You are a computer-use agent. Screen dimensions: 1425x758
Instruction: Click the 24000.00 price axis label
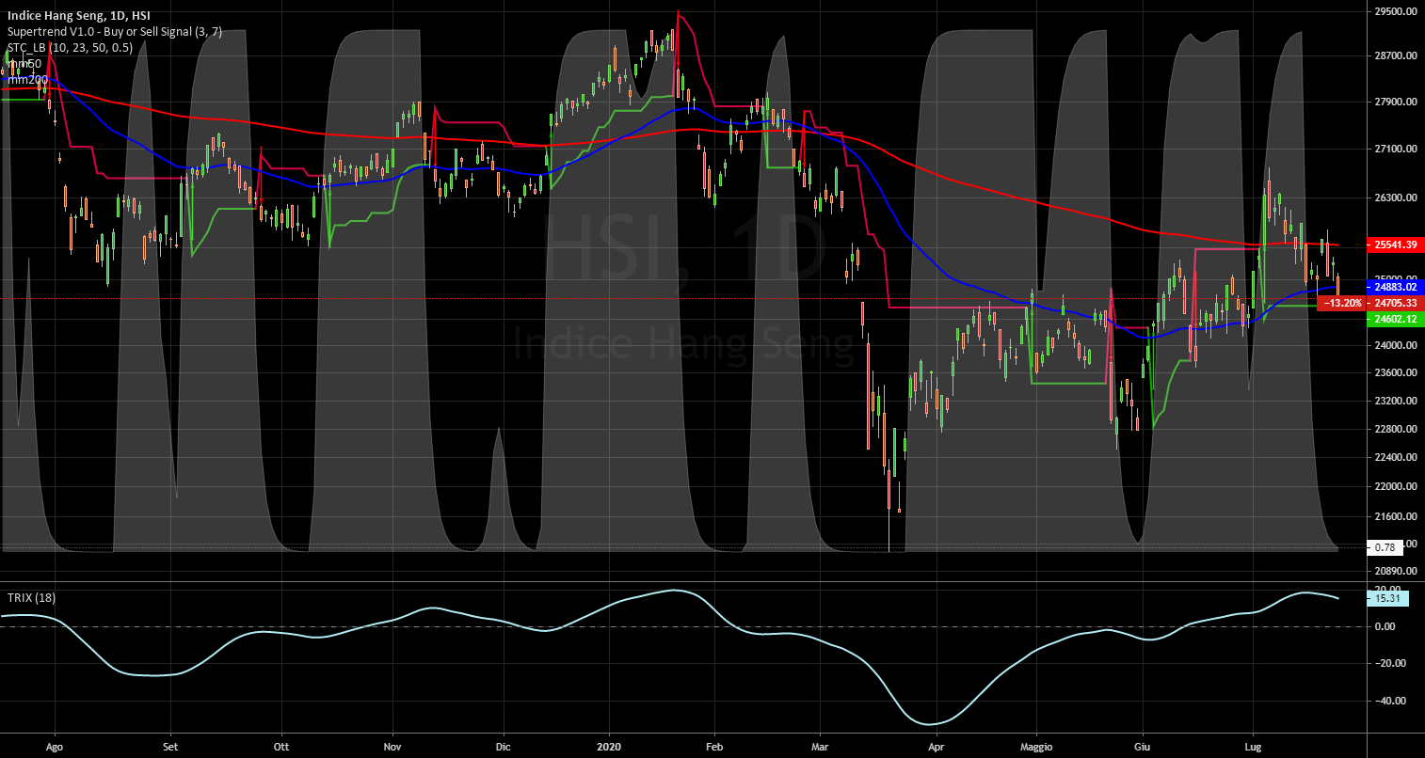[x=1396, y=346]
